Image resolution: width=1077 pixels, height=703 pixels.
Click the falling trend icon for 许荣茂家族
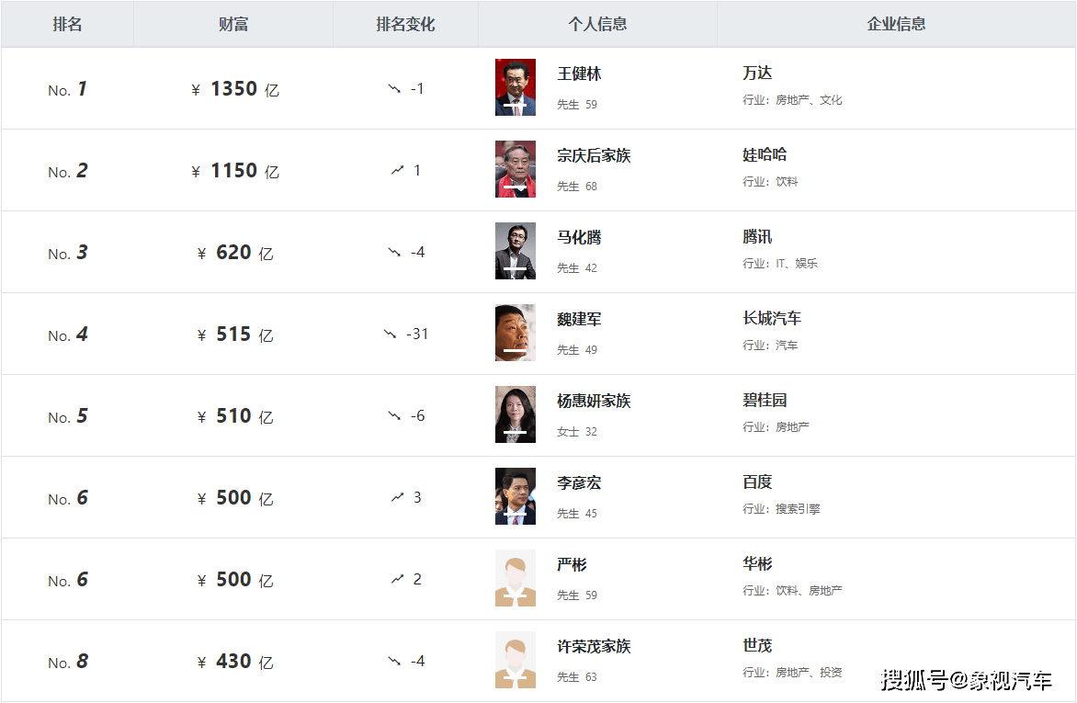point(394,661)
